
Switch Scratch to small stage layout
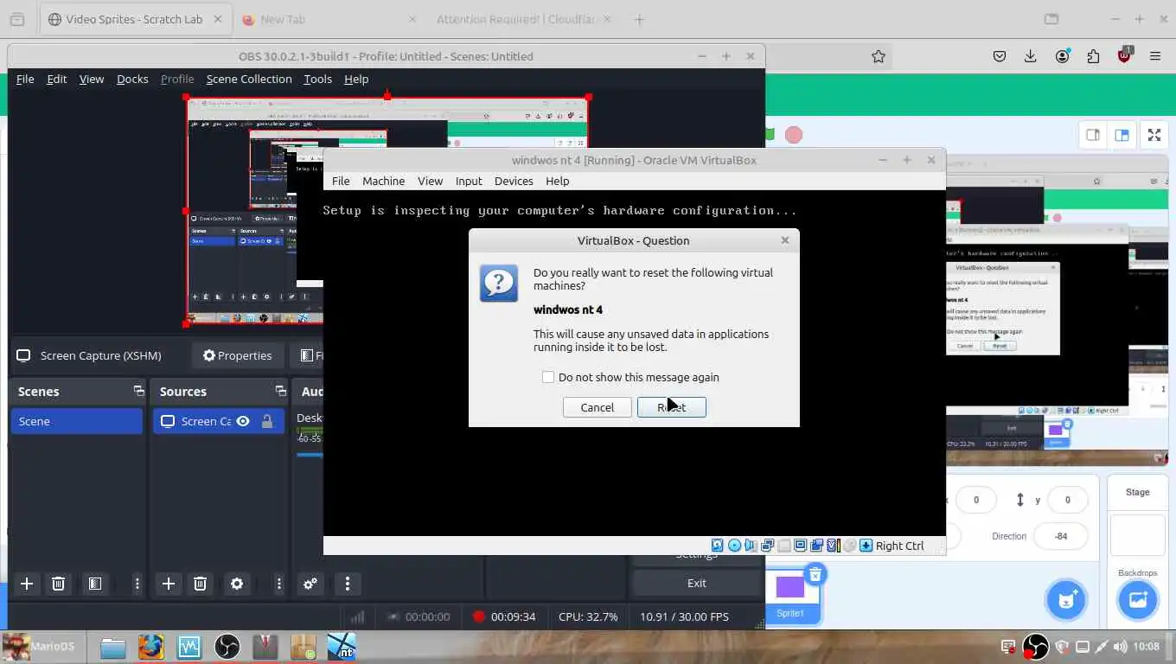tap(1093, 135)
